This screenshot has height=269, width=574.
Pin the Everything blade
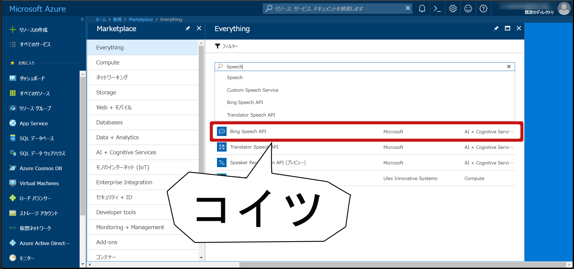click(496, 28)
